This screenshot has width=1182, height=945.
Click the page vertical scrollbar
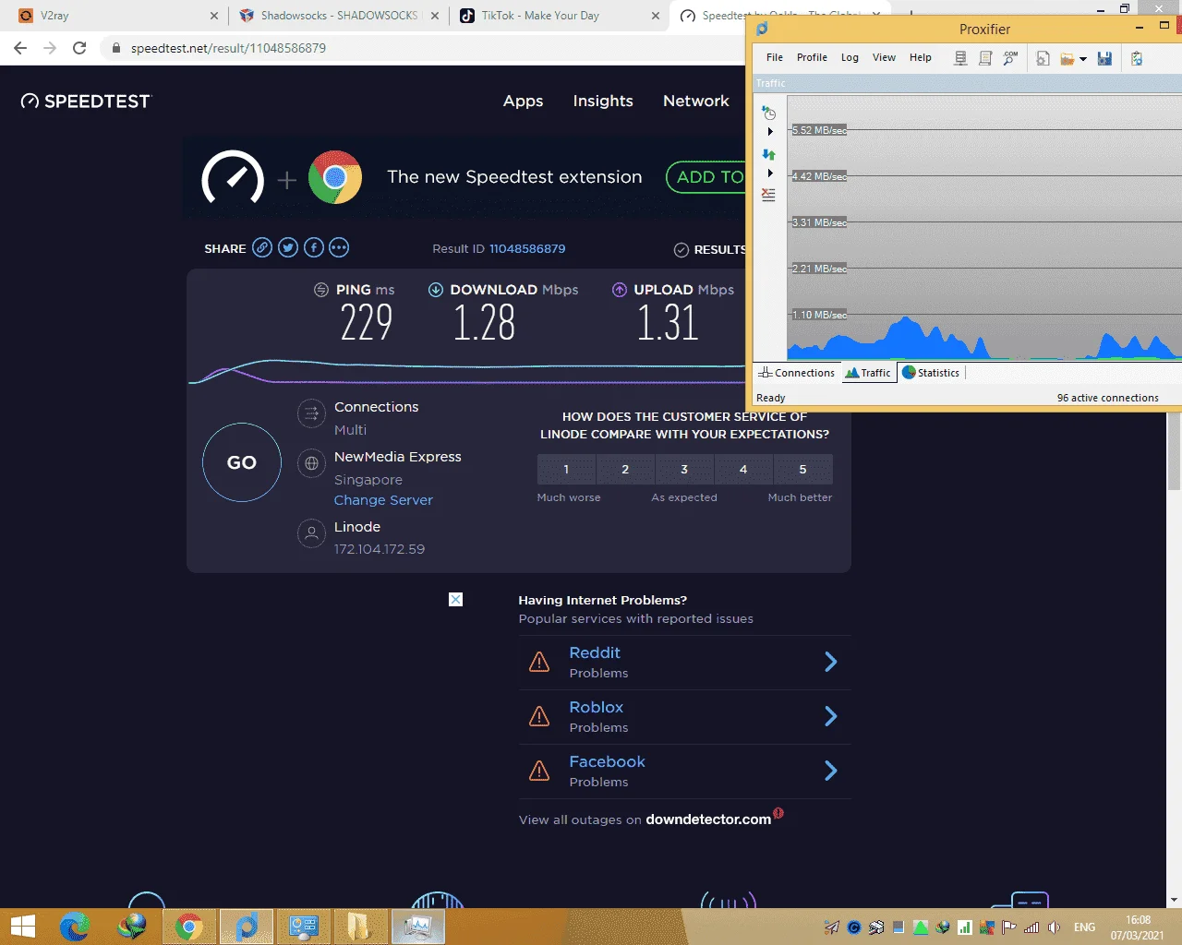[1175, 452]
